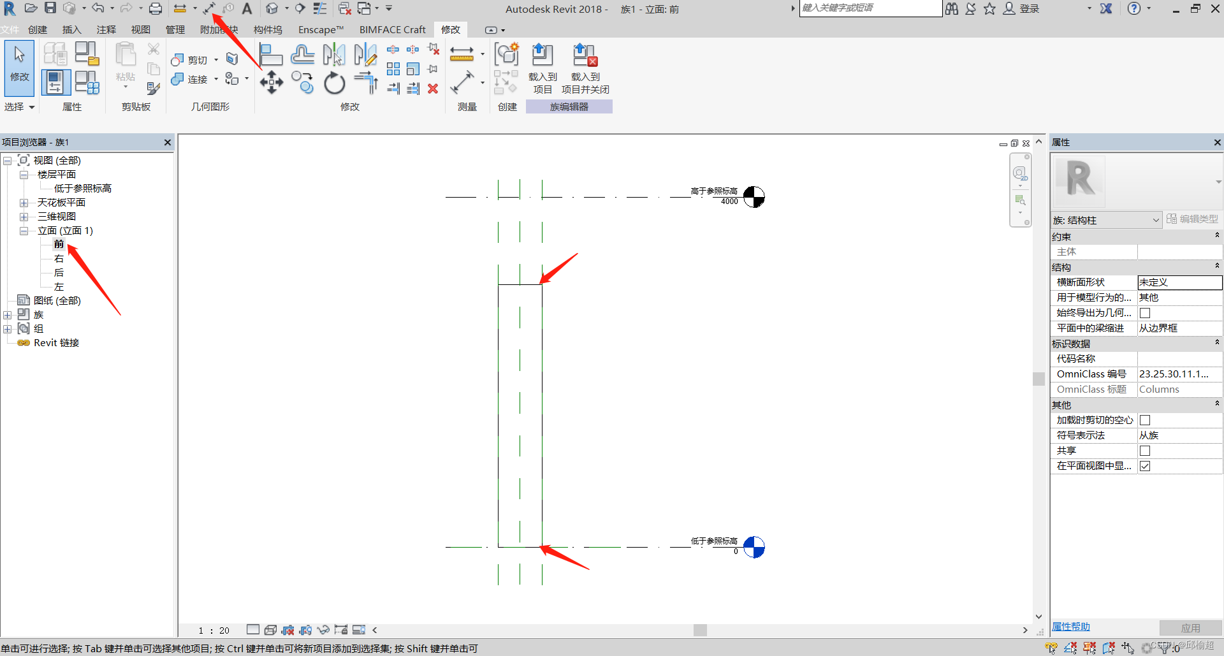Select the Align tool in the Modify panel
This screenshot has height=656, width=1224.
[271, 54]
